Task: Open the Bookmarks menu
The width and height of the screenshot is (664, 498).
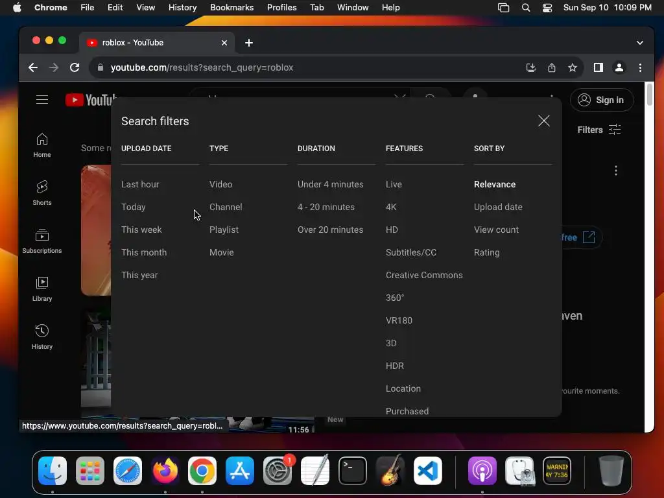Action: coord(231,7)
